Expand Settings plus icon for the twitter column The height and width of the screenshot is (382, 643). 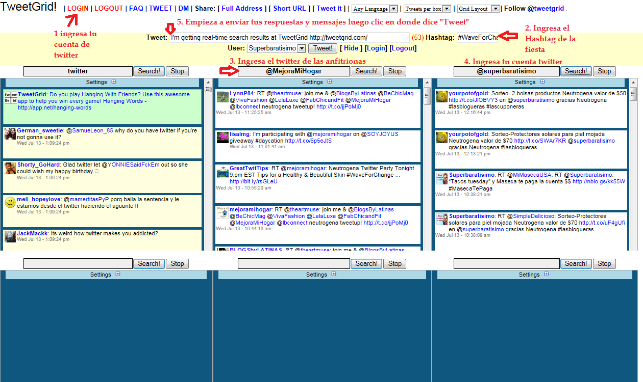(x=114, y=81)
